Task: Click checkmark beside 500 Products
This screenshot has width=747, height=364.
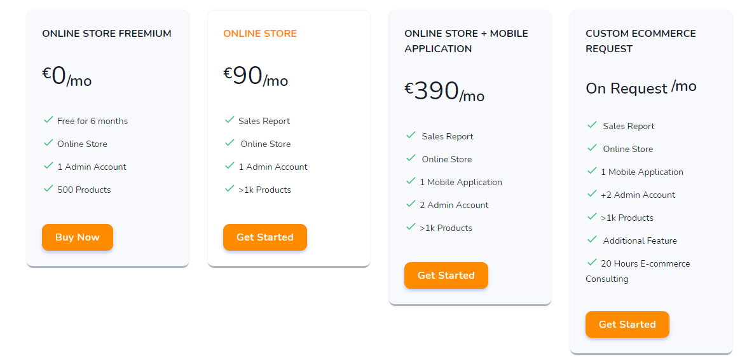Action: tap(48, 188)
